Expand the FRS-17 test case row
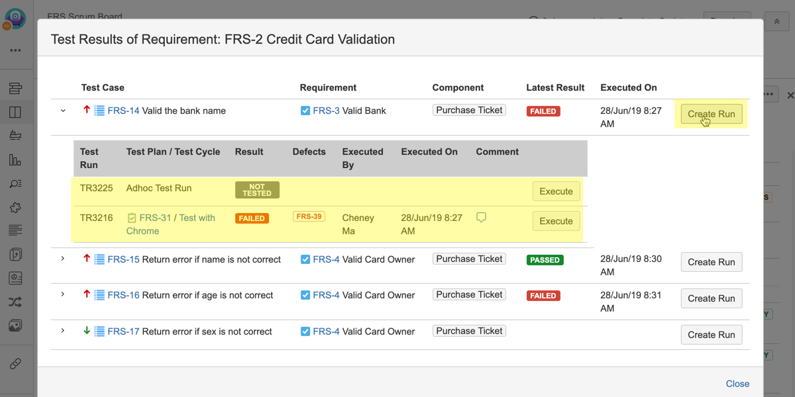Viewport: 795px width, 397px height. point(63,331)
